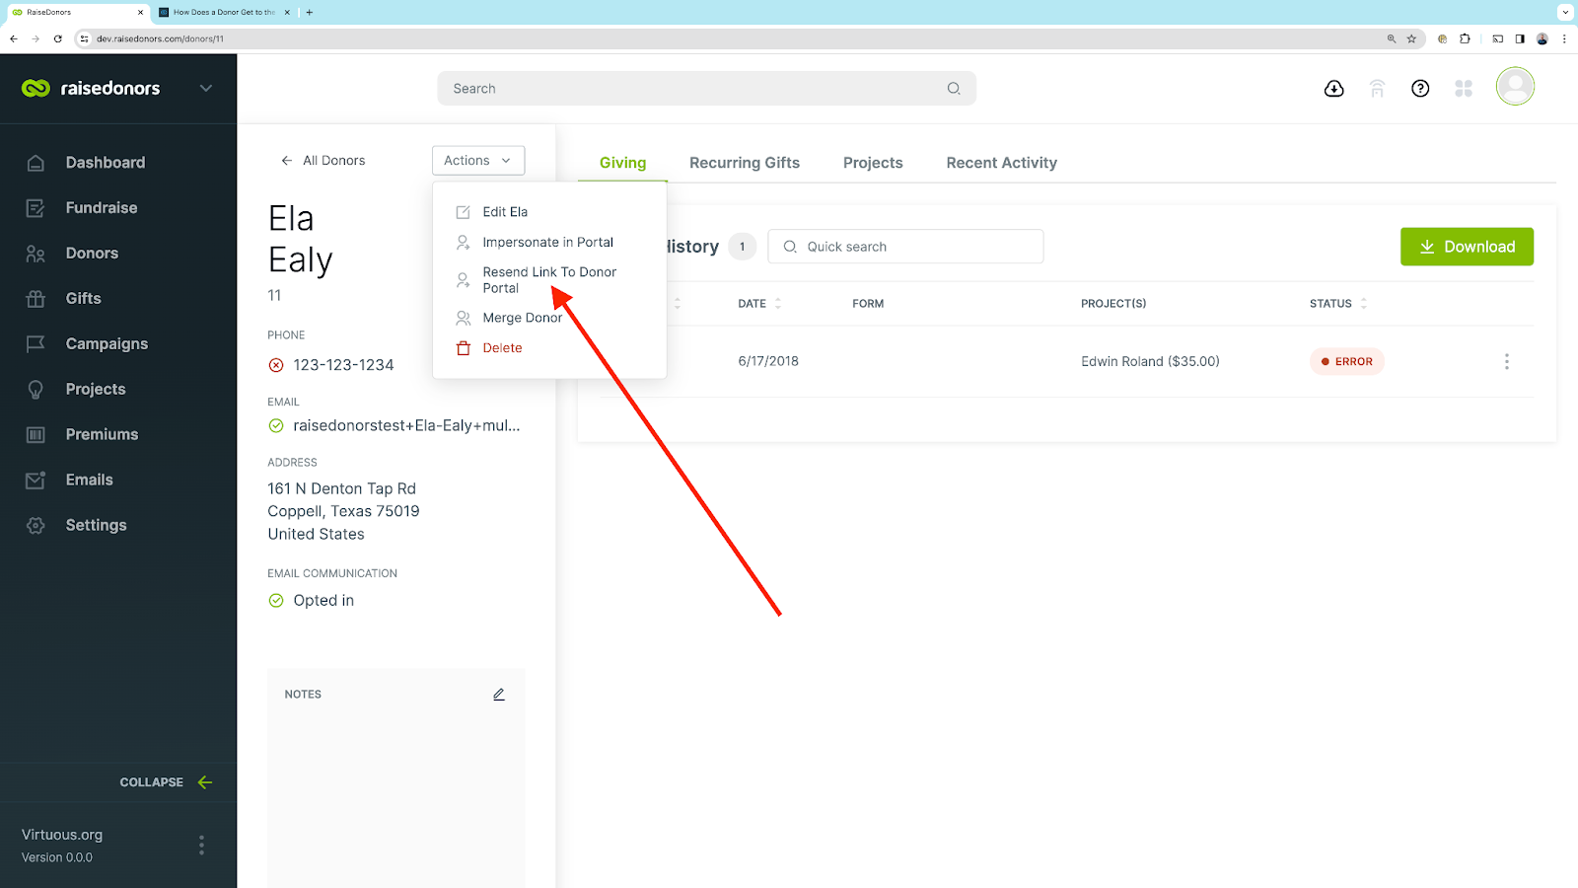Screen dimensions: 1578x888
Task: Open the user profile avatar
Action: click(1515, 87)
